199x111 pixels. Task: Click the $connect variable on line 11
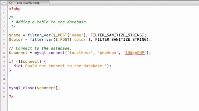pos(18,53)
